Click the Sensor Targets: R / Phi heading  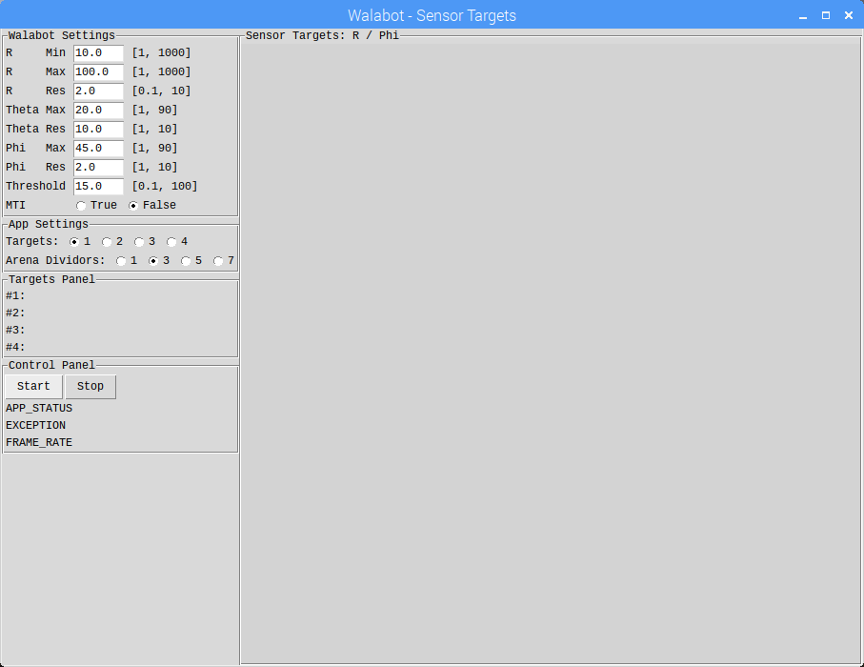(322, 35)
